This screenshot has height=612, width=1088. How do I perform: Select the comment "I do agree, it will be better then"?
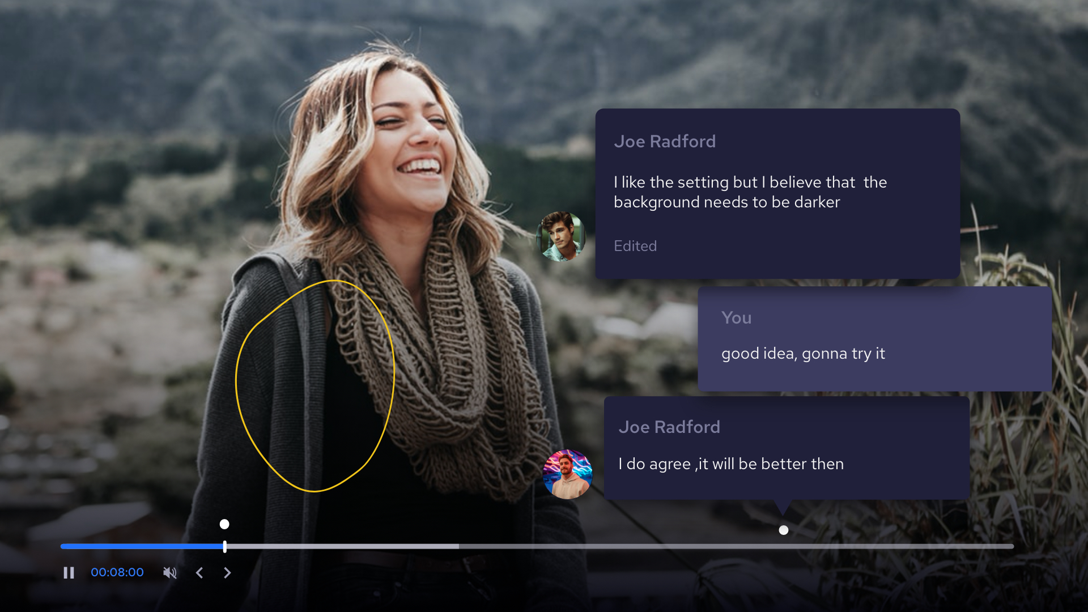click(731, 464)
